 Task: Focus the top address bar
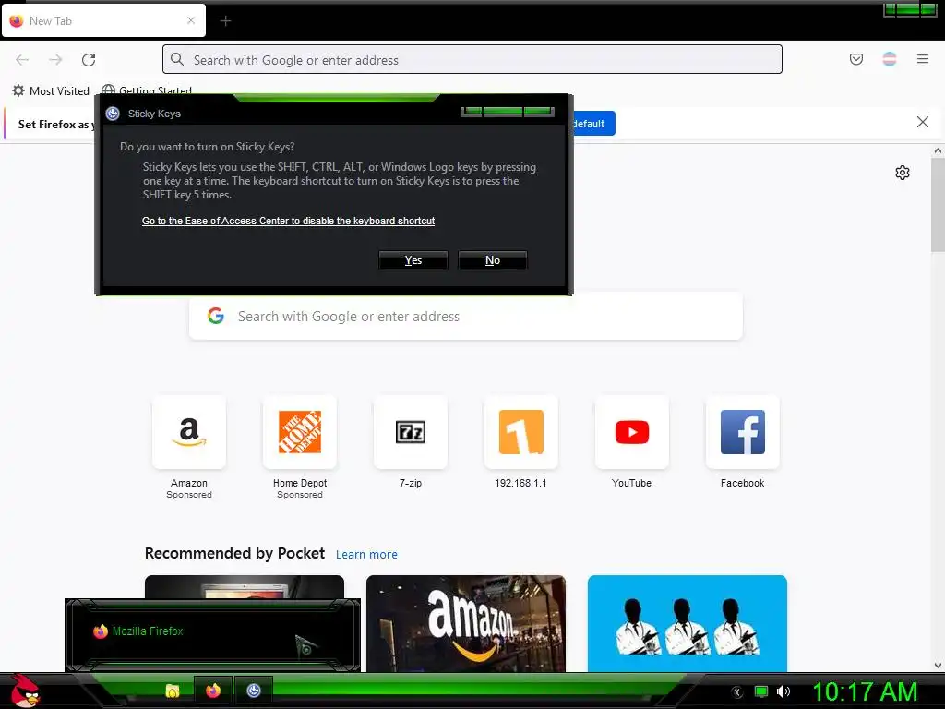click(x=472, y=60)
